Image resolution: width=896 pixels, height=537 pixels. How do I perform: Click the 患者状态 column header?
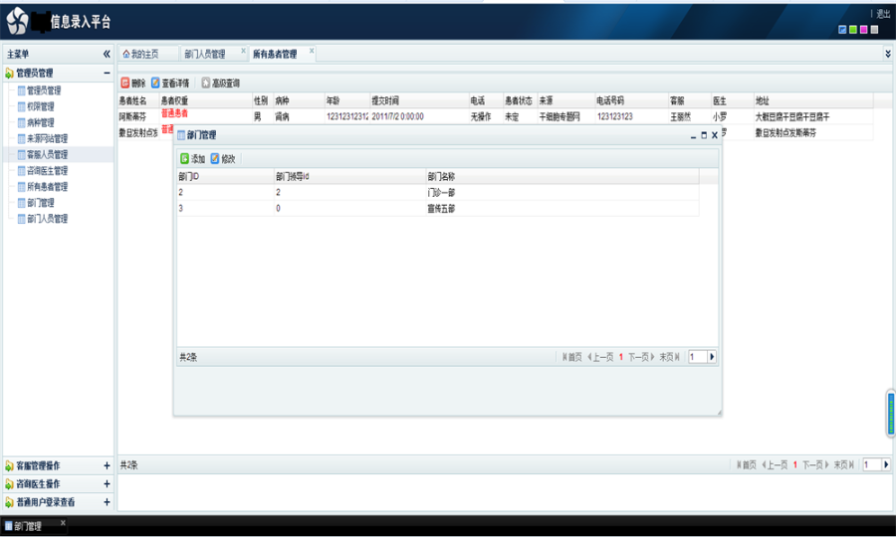click(520, 101)
